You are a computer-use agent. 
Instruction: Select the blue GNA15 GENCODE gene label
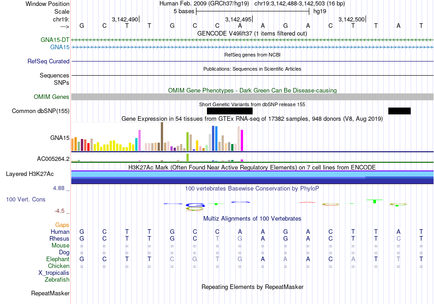[60, 47]
